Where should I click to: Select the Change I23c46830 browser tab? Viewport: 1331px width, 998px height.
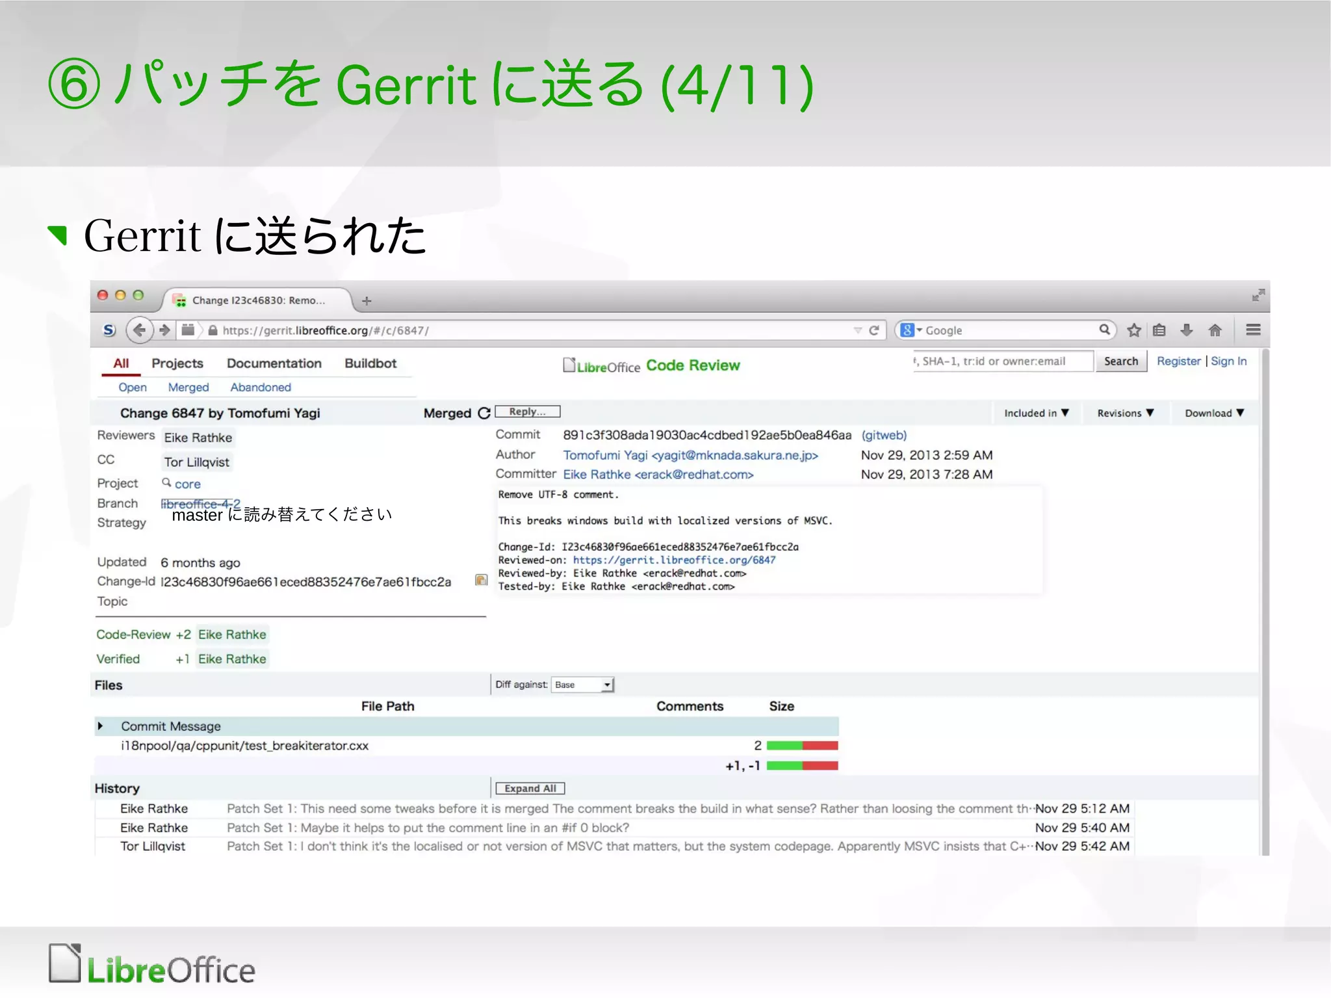(x=257, y=300)
